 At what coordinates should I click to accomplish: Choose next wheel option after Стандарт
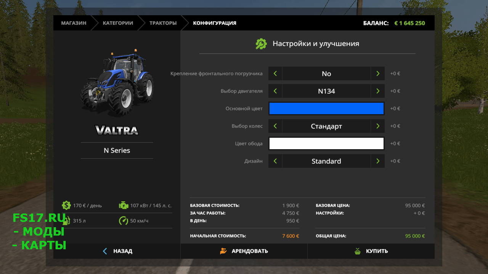pyautogui.click(x=377, y=126)
